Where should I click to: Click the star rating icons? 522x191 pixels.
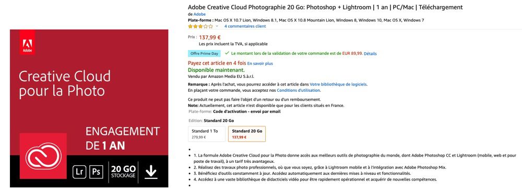[x=200, y=26]
